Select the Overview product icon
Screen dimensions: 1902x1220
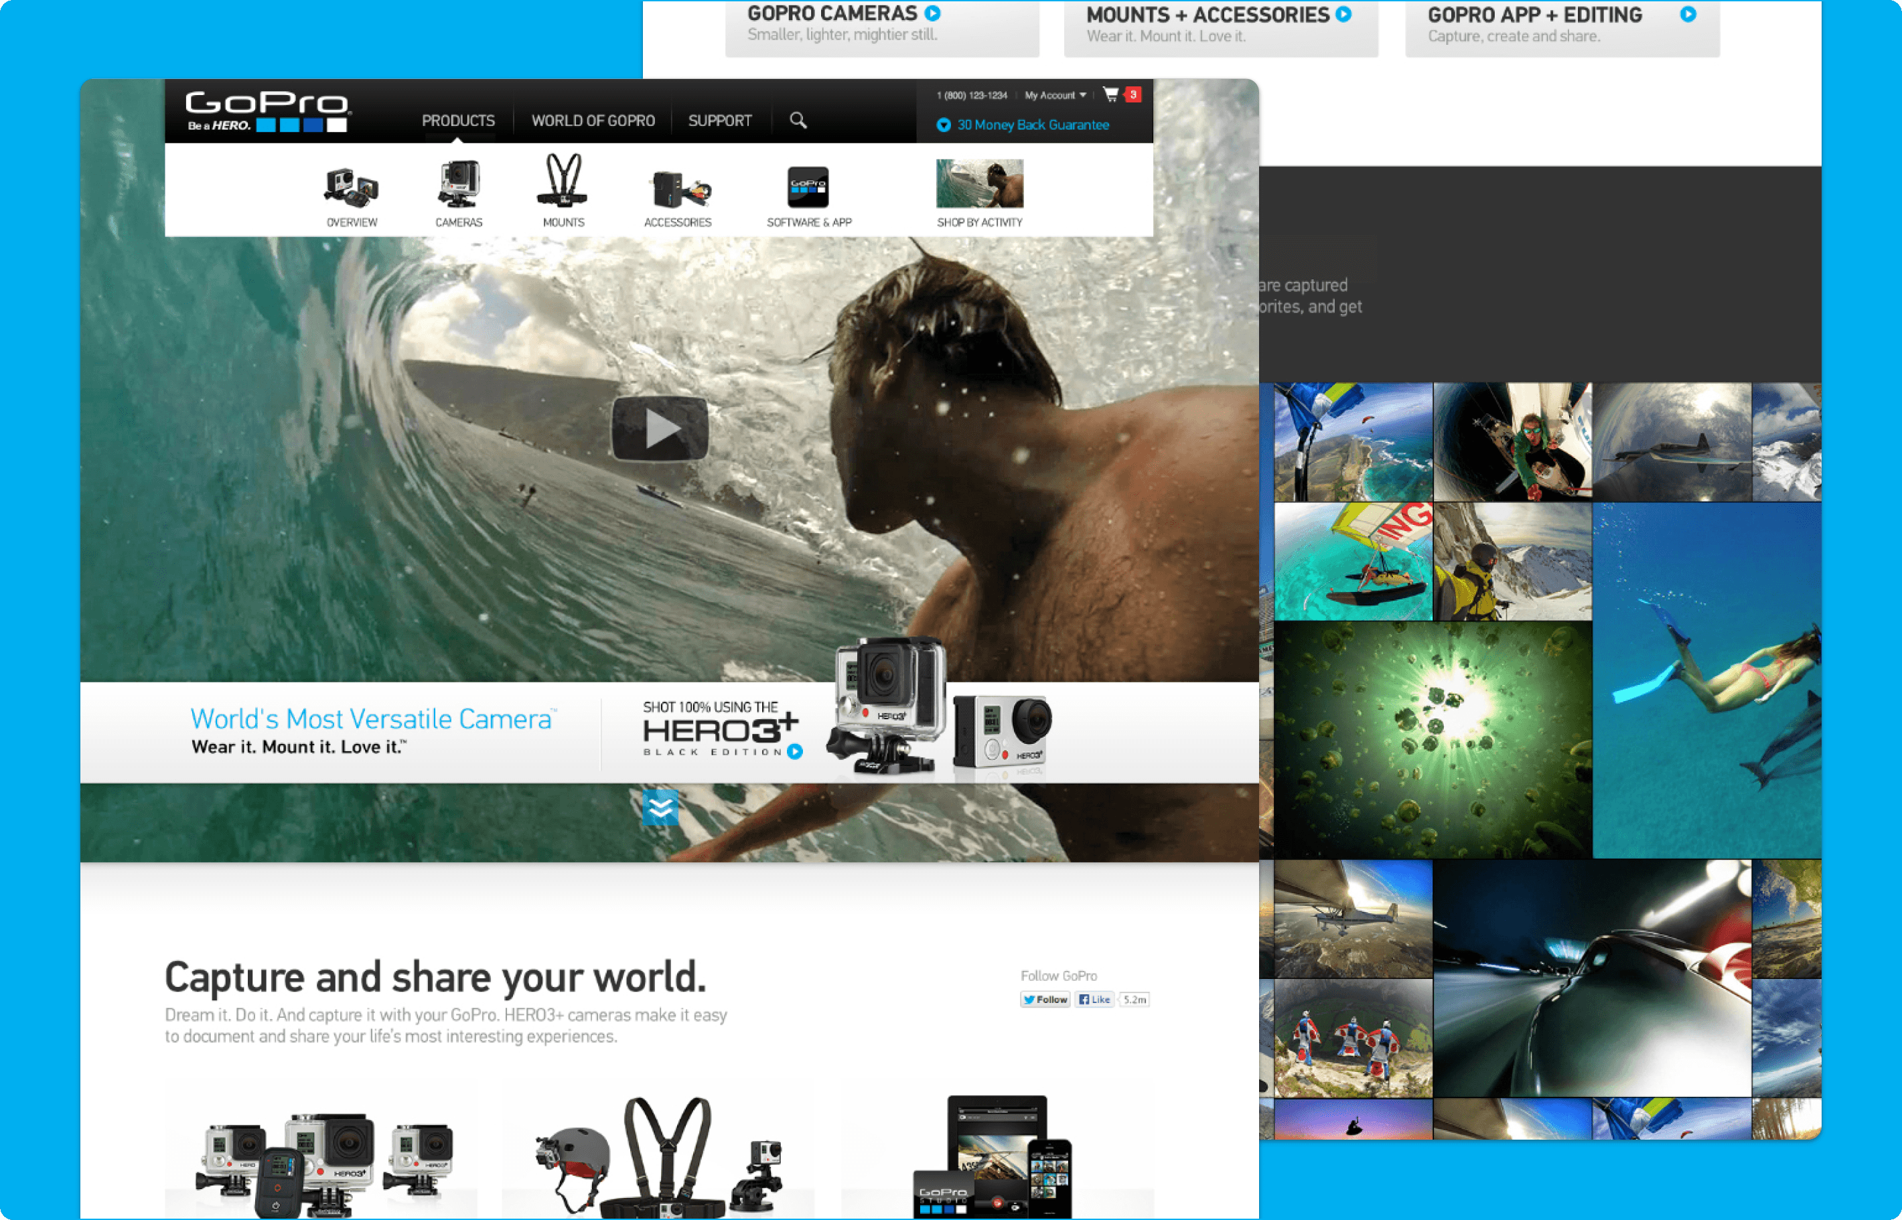tap(352, 187)
